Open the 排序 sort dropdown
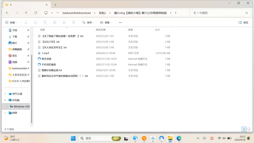Image resolution: width=254 pixels, height=143 pixels. 88,23
